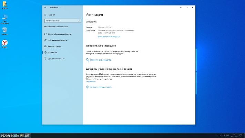Expand hidden tray icons chevron on taskbar
Viewport: 245px width, 138px height.
pos(217,135)
